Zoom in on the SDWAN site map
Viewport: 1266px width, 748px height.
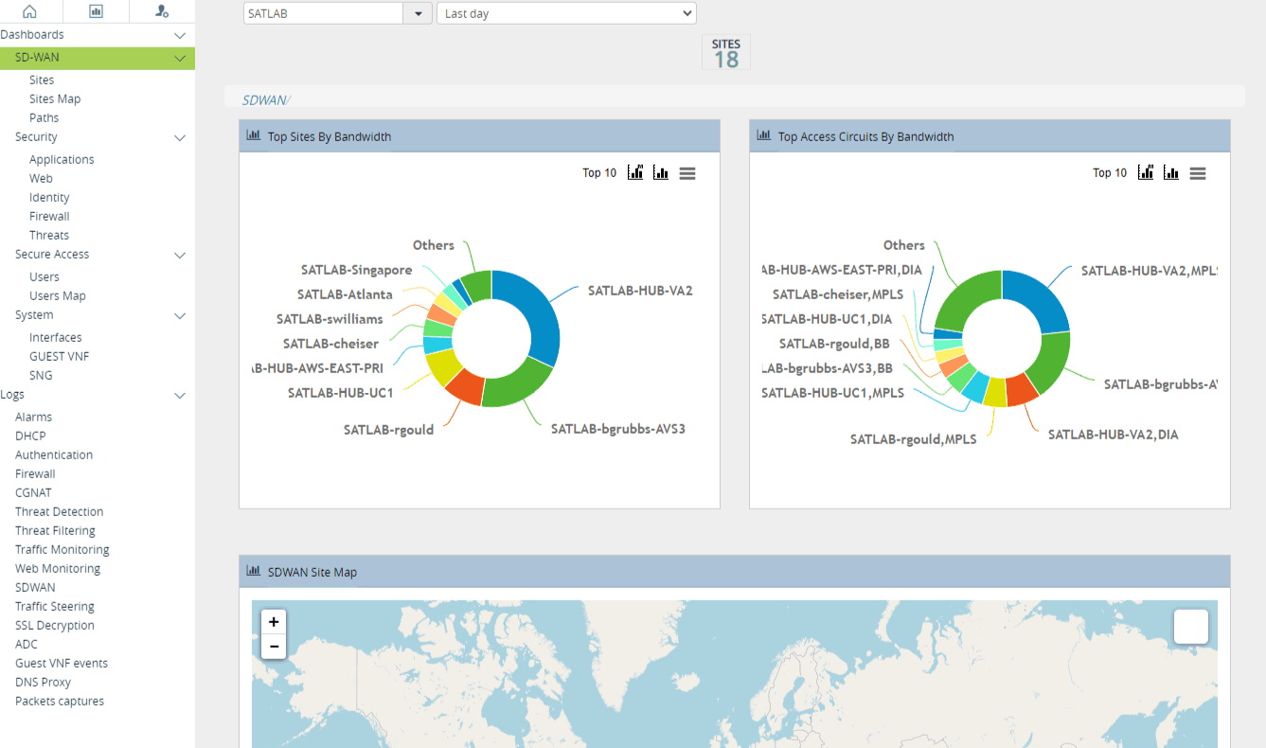point(274,622)
